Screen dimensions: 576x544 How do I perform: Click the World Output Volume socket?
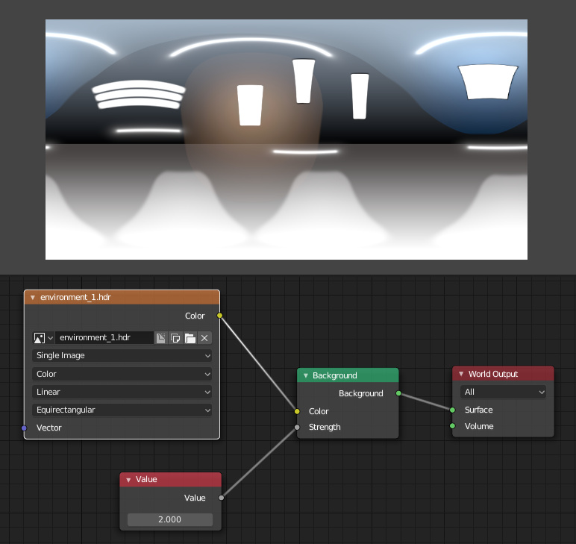tap(453, 426)
